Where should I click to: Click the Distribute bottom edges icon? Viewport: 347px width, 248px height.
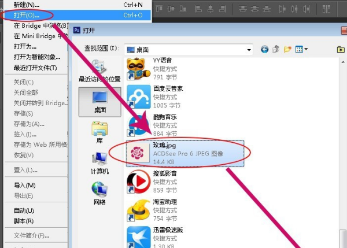click(x=267, y=9)
